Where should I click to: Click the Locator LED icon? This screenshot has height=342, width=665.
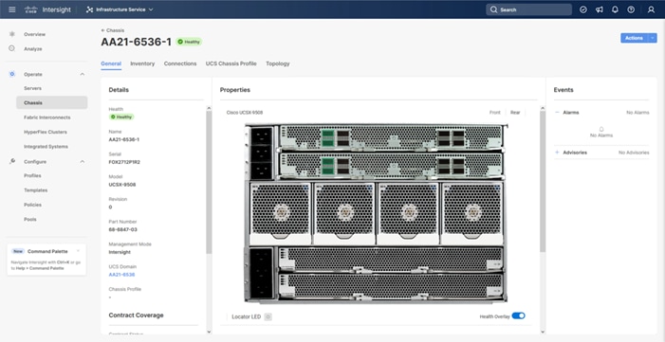tap(268, 316)
